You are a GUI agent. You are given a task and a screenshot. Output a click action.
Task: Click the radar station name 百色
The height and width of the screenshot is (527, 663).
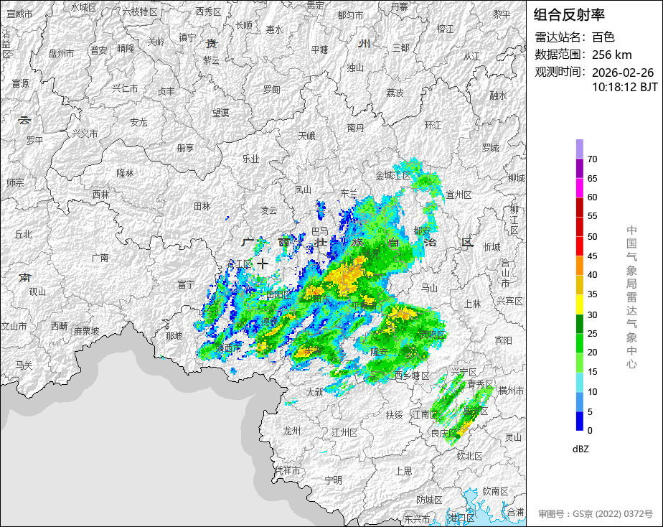(x=603, y=37)
